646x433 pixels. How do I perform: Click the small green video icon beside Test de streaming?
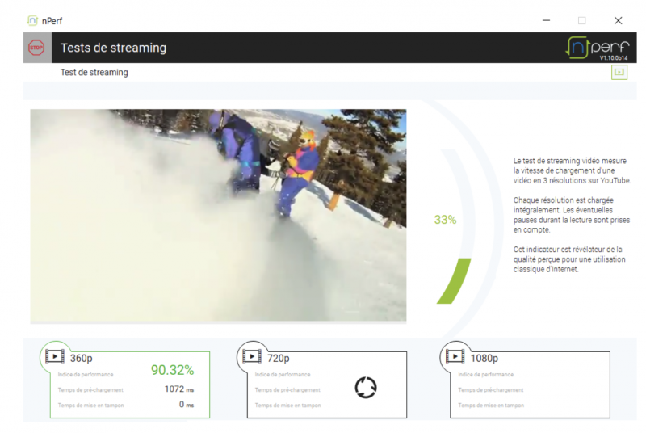[619, 72]
